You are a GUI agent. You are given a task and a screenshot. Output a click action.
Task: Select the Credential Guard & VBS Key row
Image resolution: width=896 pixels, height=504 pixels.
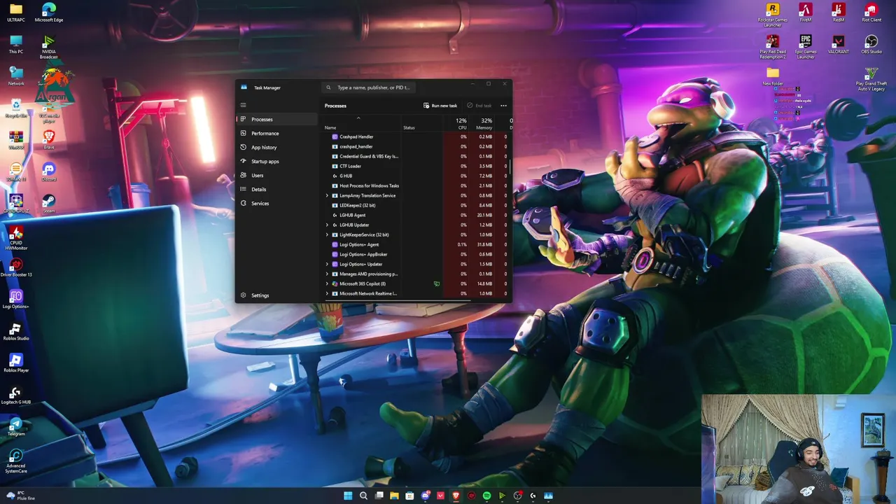coord(416,156)
